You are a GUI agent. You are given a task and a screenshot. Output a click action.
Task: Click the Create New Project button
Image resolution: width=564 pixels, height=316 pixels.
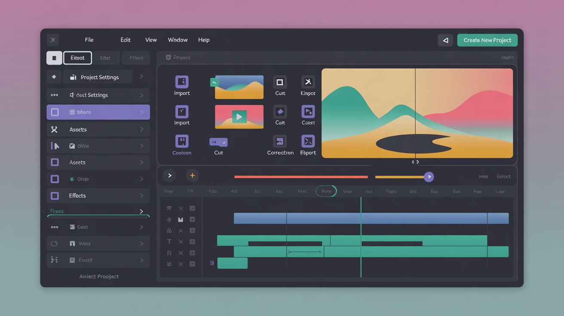point(487,40)
